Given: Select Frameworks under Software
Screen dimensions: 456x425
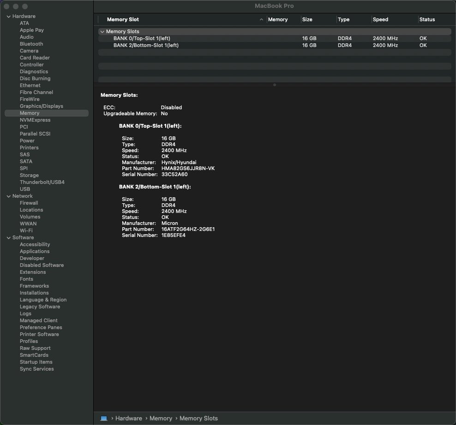Looking at the screenshot, I should [34, 286].
